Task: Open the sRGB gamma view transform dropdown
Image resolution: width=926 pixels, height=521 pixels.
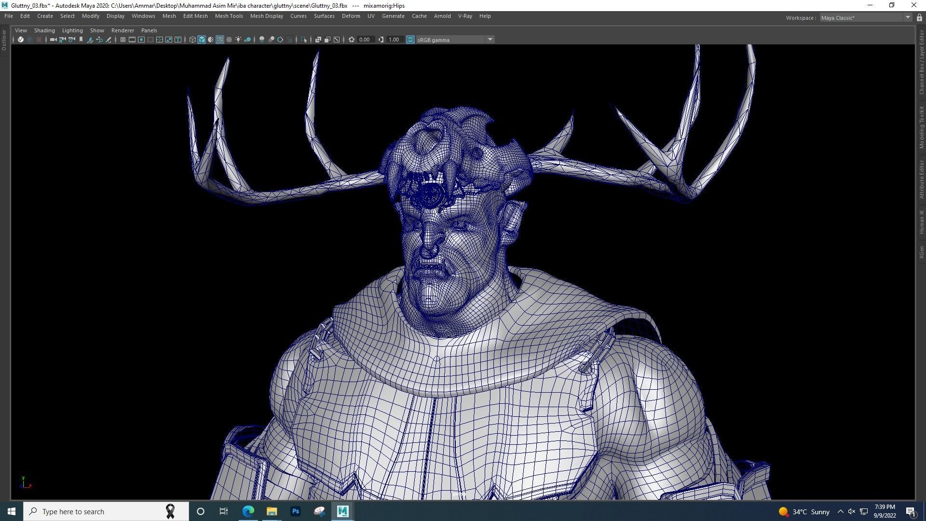Action: 455,40
